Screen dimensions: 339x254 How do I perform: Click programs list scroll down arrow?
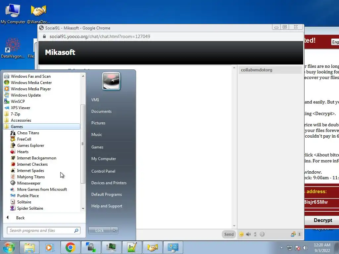[83, 209]
